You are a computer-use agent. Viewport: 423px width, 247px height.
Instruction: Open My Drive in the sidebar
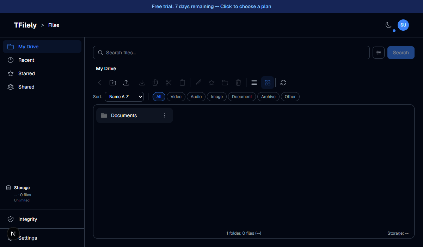pyautogui.click(x=42, y=47)
